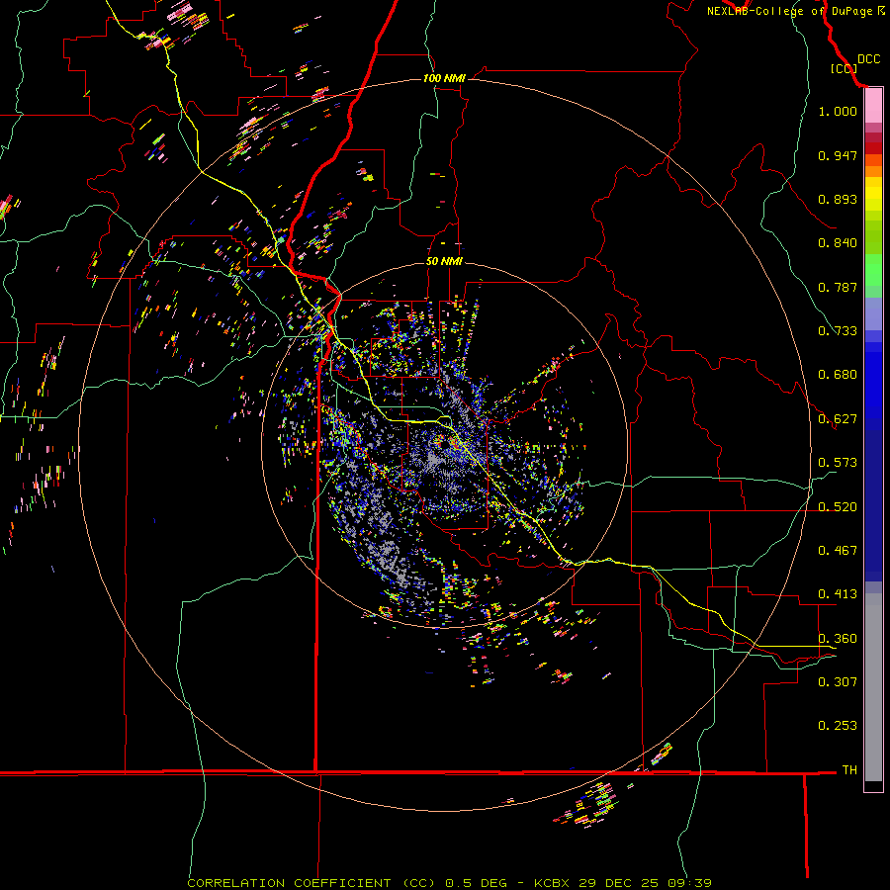Select the 0.733 legend value
Viewport: 890px width, 890px height.
[x=838, y=331]
